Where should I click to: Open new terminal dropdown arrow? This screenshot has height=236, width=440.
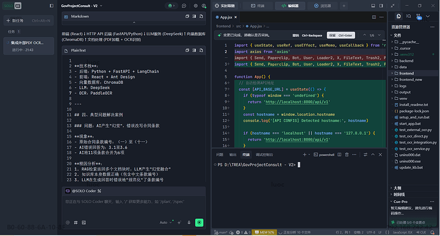(309, 155)
